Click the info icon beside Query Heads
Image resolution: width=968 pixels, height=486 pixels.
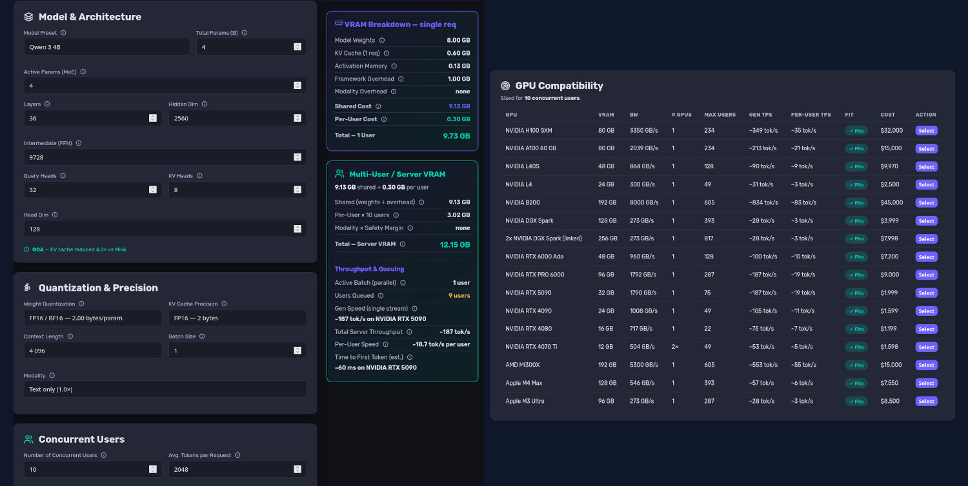tap(63, 176)
